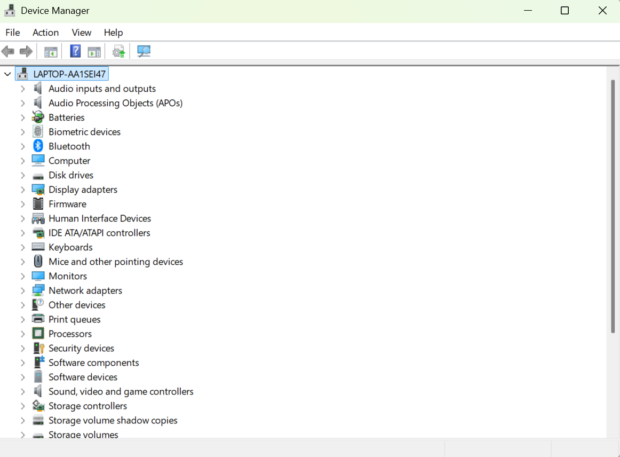Click the vertical scrollbar thumb
Image resolution: width=620 pixels, height=457 pixels.
pos(613,206)
